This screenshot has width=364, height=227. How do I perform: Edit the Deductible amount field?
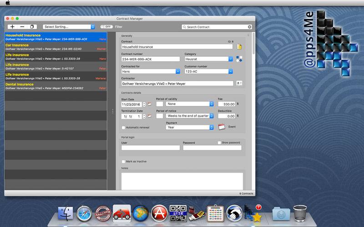pyautogui.click(x=227, y=116)
